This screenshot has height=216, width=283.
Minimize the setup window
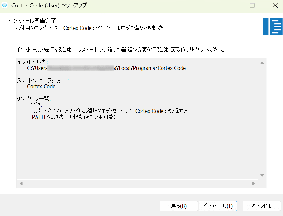pos(230,5)
